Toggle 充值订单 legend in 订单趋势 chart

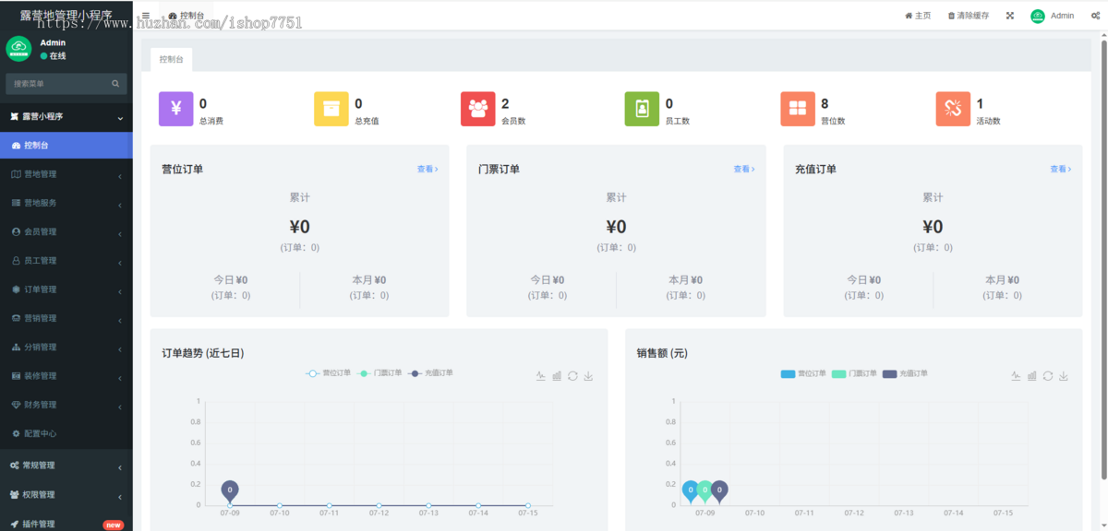pyautogui.click(x=430, y=373)
